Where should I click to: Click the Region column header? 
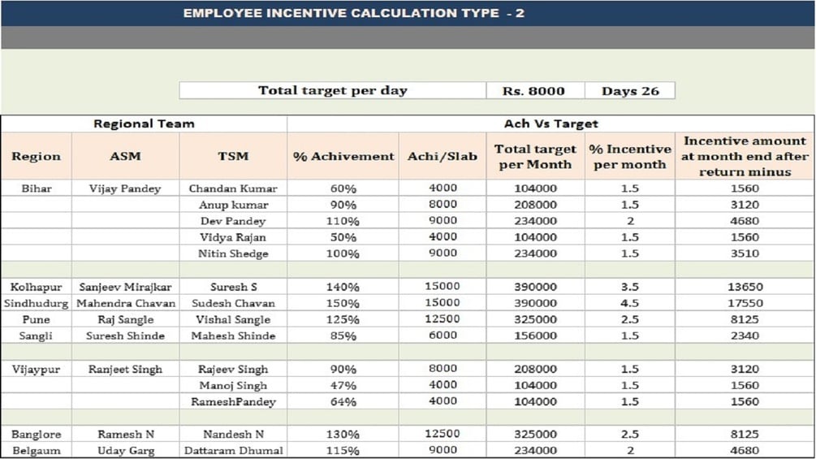[x=37, y=156]
